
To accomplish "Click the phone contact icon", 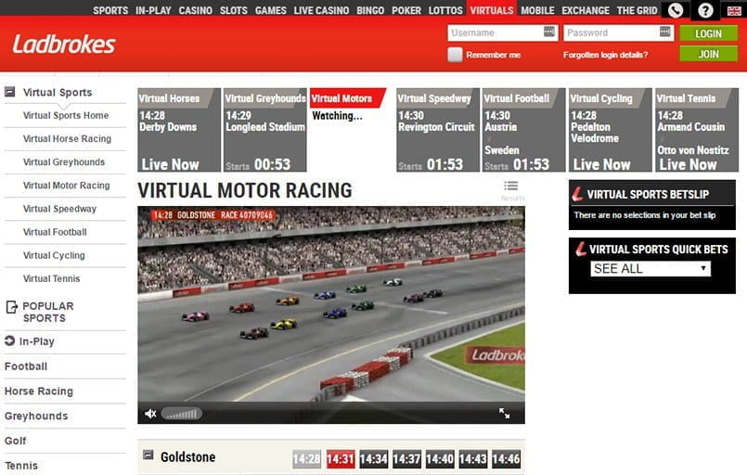I will coord(675,10).
